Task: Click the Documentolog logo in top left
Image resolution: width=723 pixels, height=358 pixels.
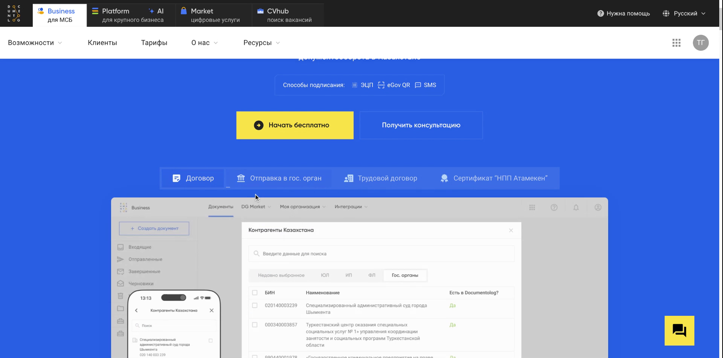Action: (x=14, y=13)
